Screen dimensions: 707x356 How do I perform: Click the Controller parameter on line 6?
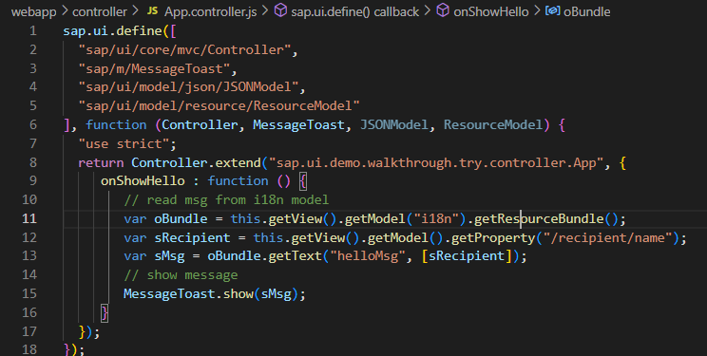coord(200,124)
